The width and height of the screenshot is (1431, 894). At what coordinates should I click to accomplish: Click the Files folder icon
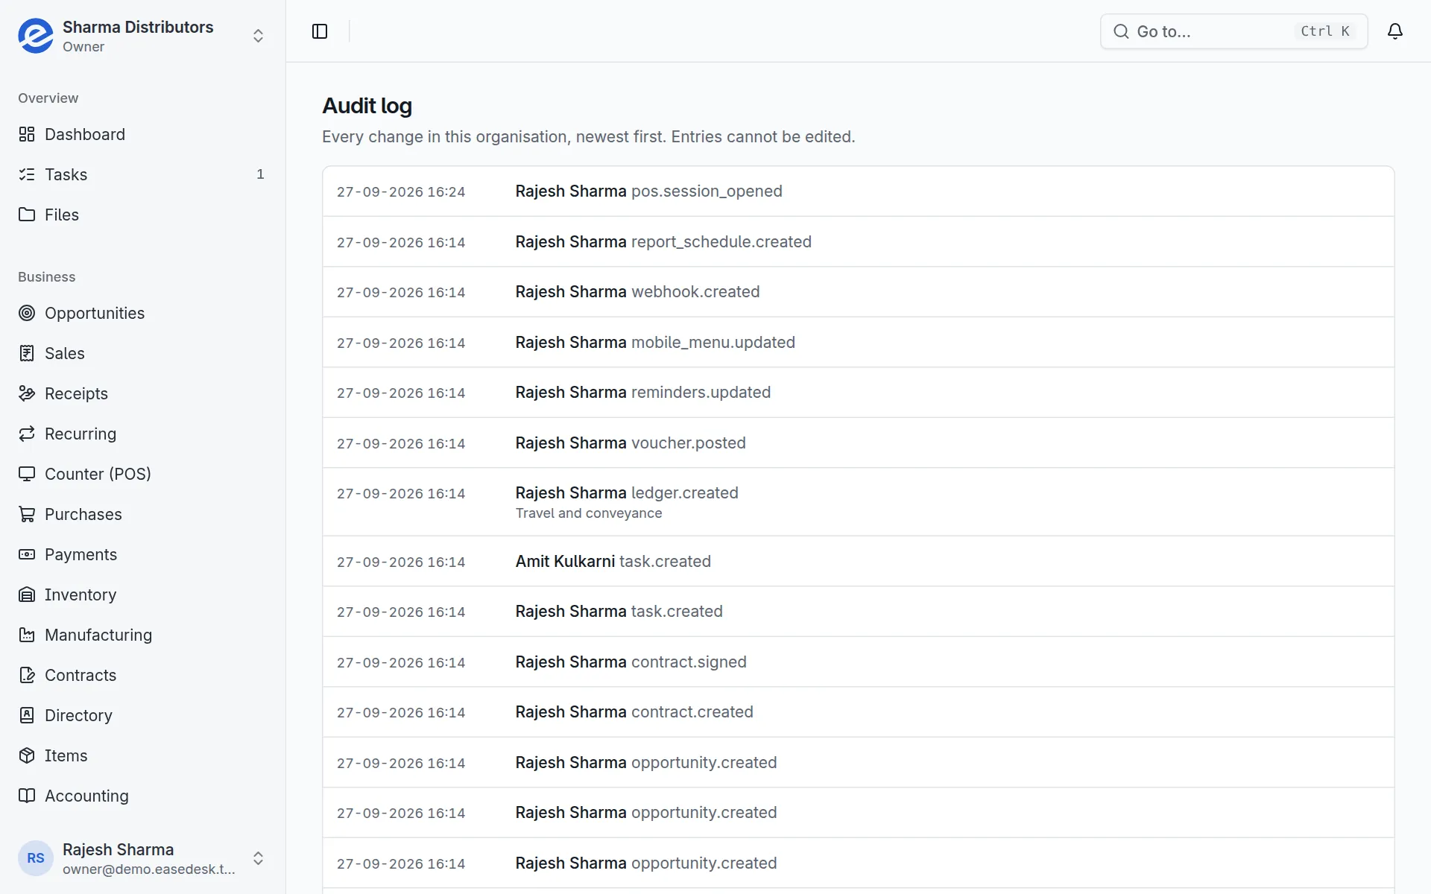coord(27,215)
